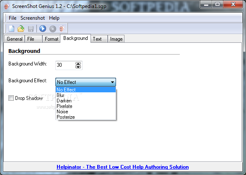Enable the Drop Shadow checkbox

[x=11, y=98]
